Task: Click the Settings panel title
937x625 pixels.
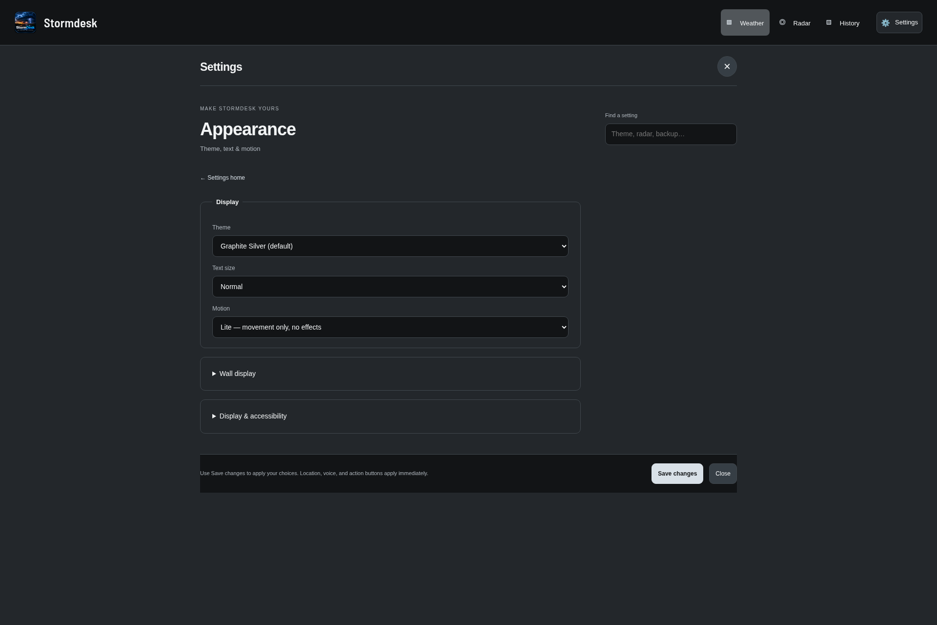Action: tap(221, 67)
